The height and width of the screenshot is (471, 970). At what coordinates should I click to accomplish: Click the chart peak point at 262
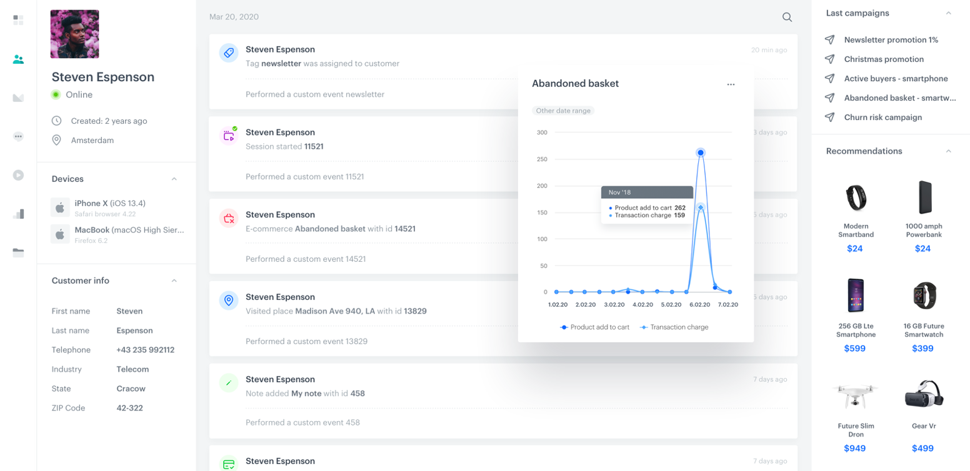pos(701,152)
